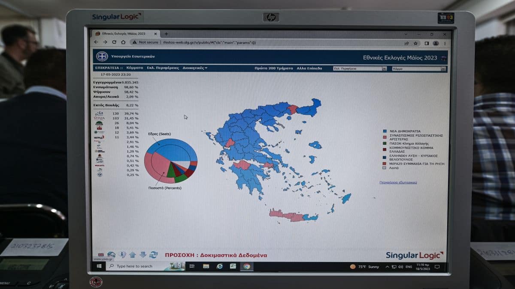Open File Explorer from the taskbar
The image size is (515, 289).
click(x=206, y=266)
